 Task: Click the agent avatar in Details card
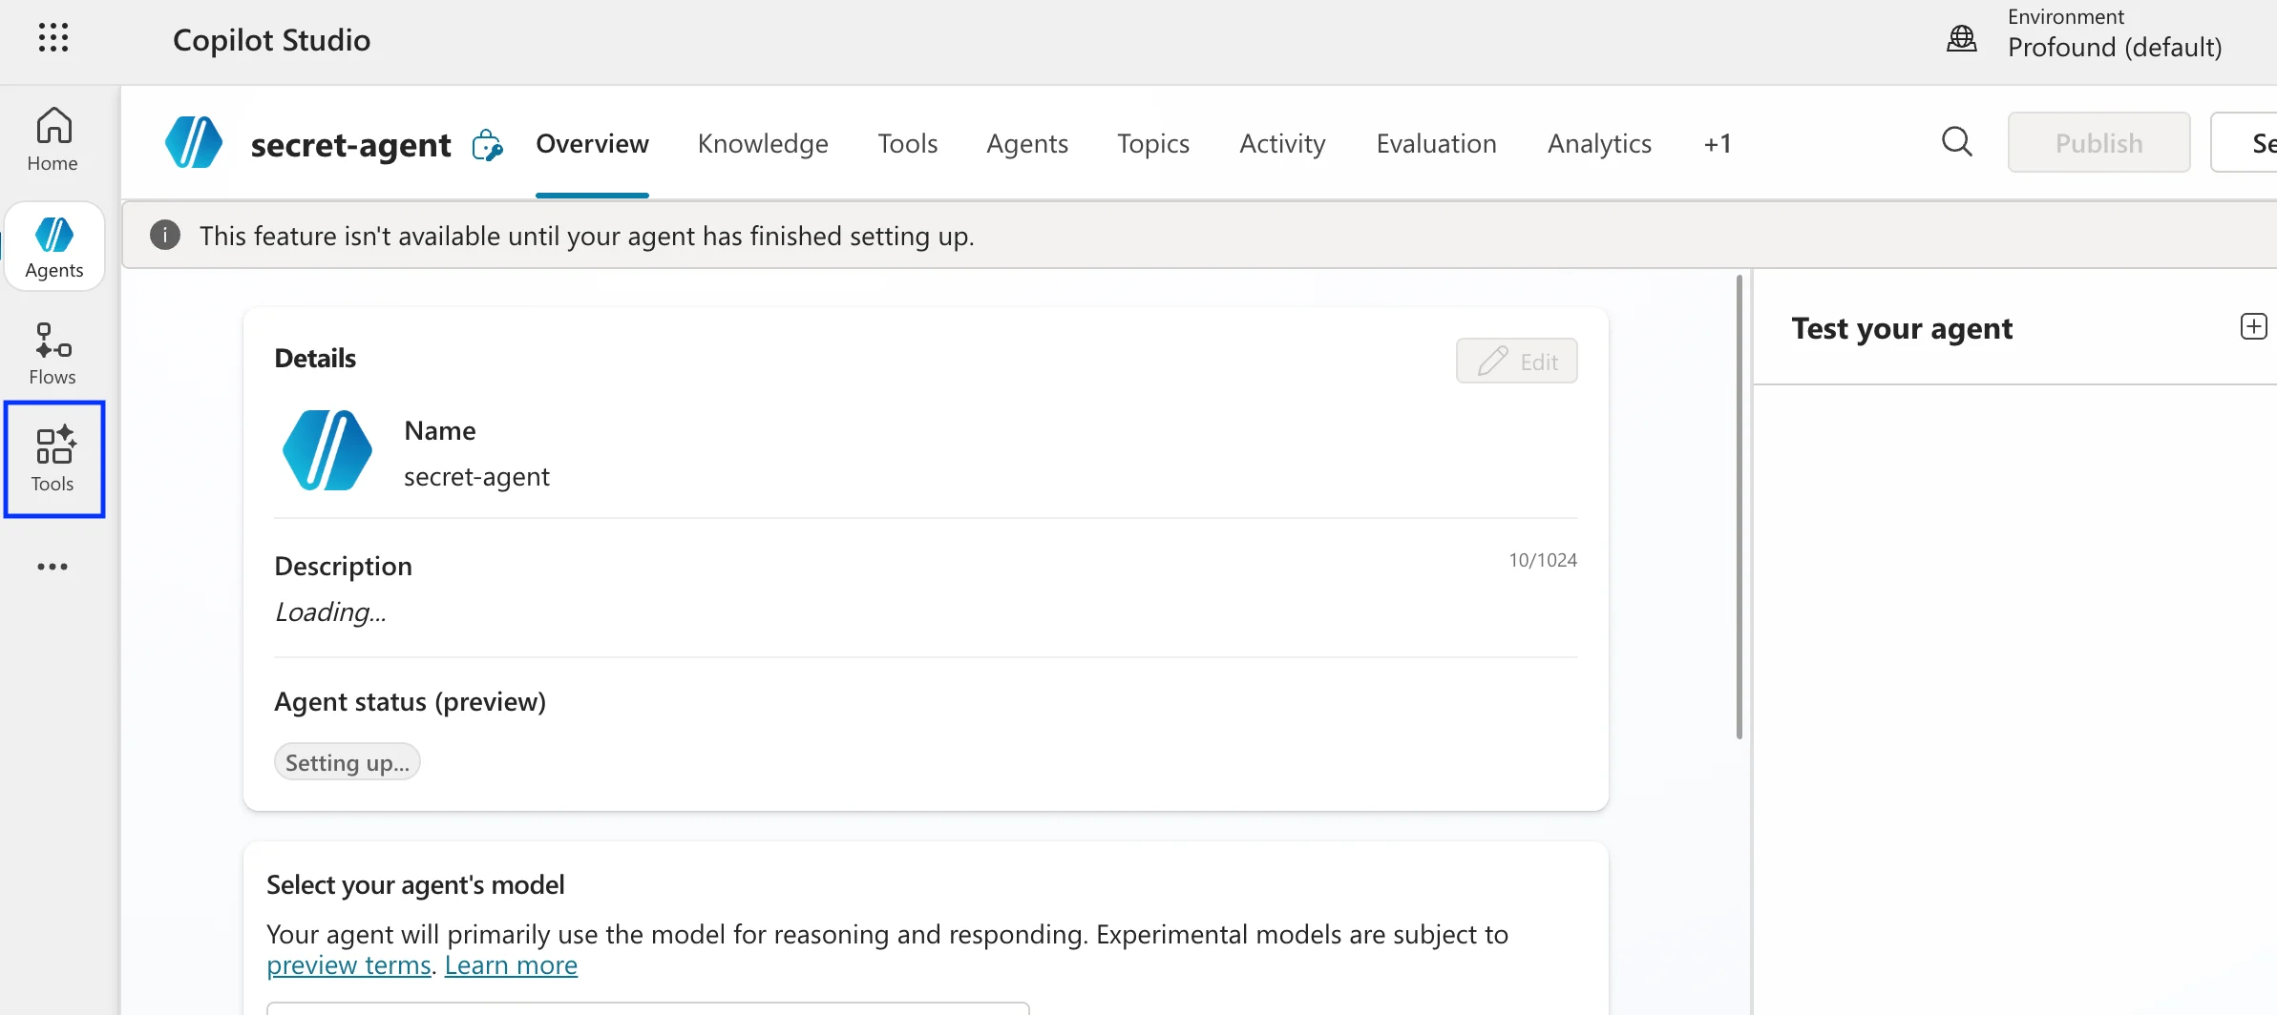pos(327,450)
